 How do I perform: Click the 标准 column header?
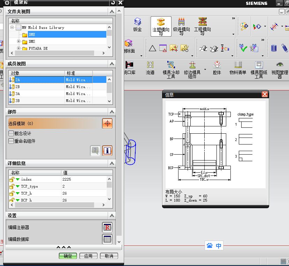[x=78, y=73]
